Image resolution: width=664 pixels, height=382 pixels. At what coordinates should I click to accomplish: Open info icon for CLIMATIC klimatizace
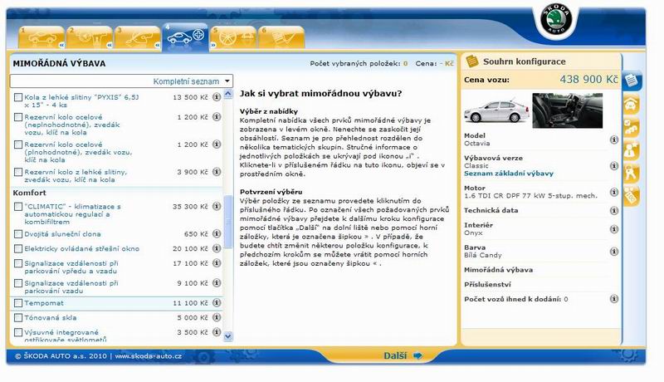coord(217,206)
